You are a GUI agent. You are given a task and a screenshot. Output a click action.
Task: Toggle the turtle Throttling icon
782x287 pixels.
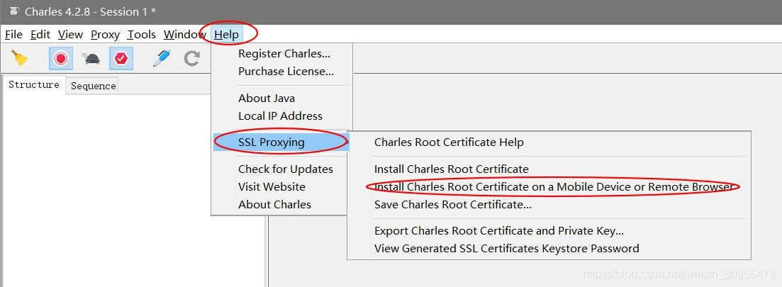91,58
